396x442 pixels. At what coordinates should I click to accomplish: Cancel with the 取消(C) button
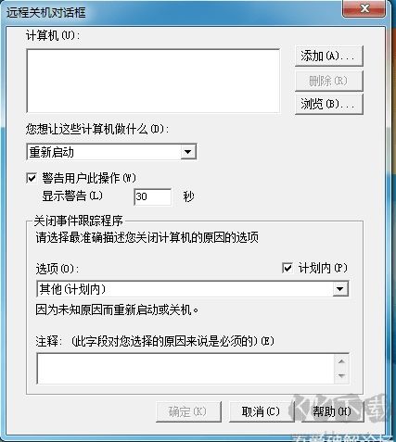coord(262,411)
